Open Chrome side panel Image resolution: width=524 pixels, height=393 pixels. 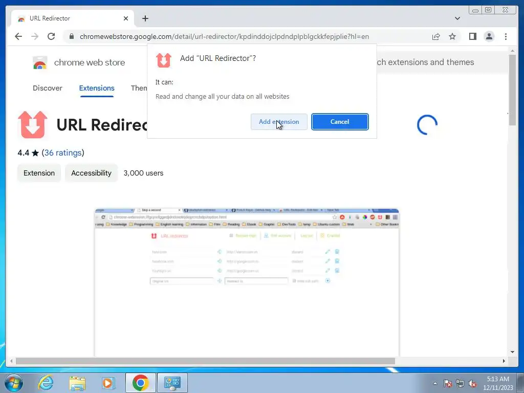[x=472, y=36]
